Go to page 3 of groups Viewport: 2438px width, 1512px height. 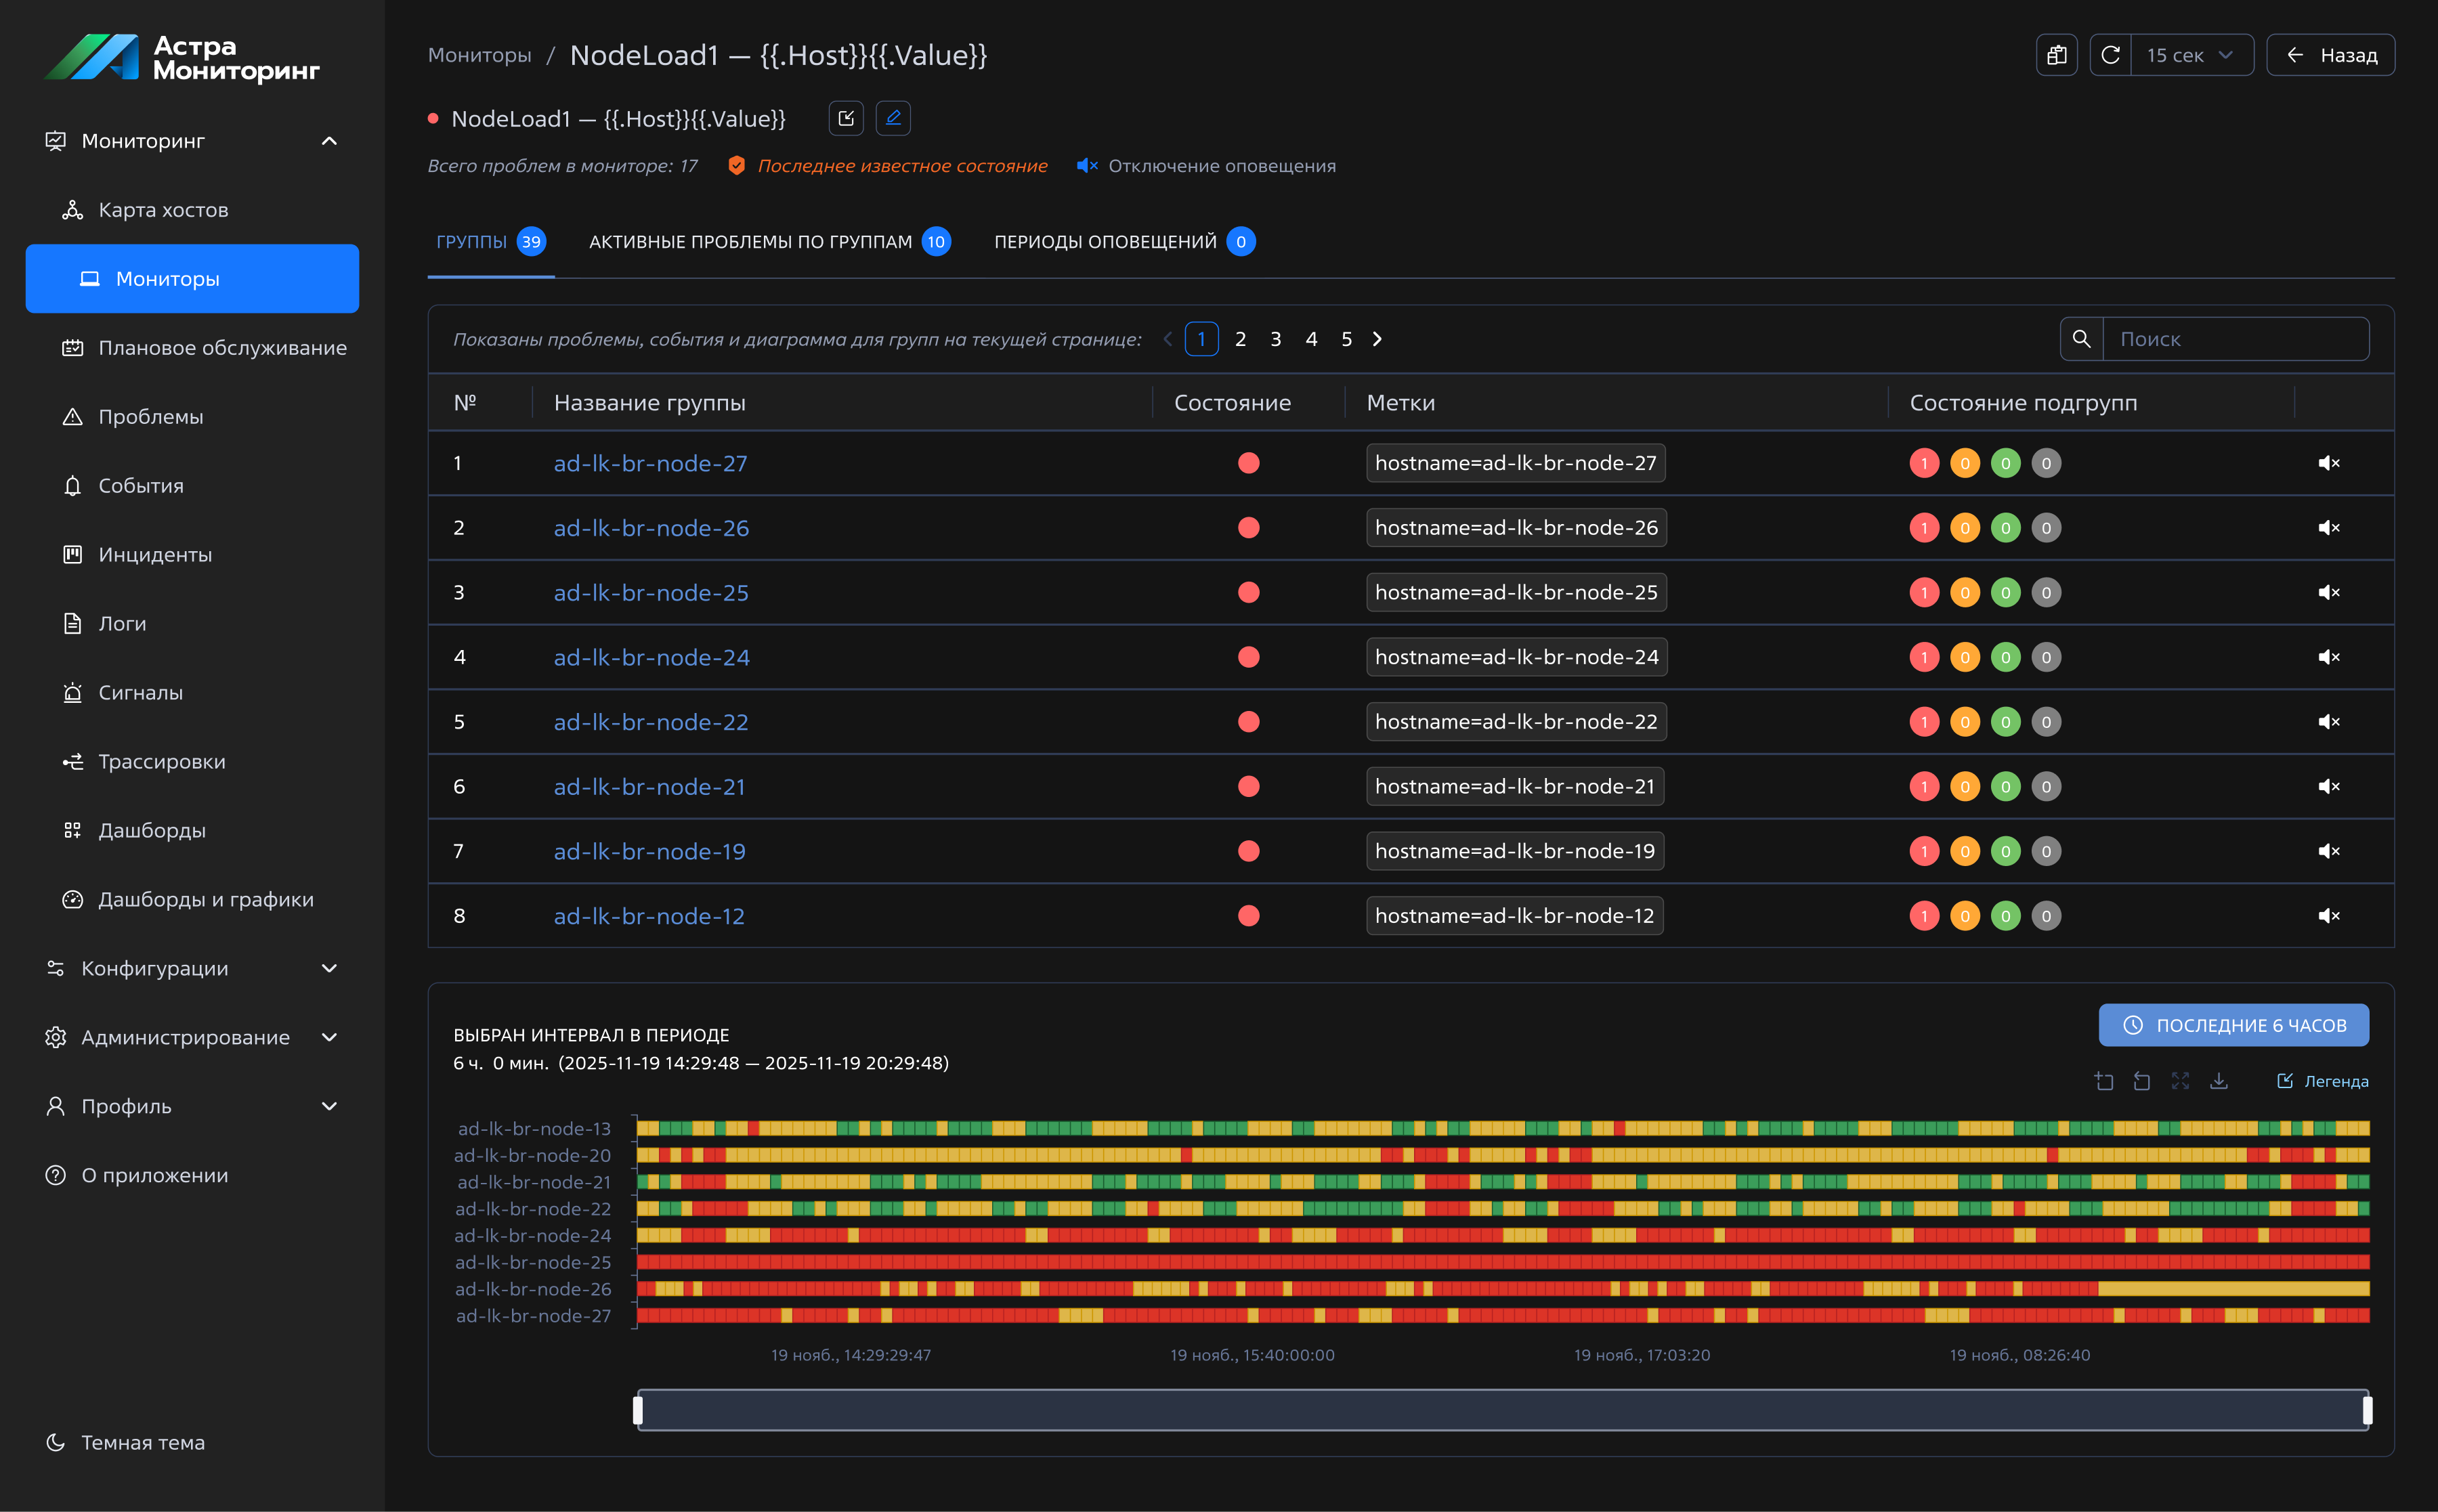click(1275, 339)
